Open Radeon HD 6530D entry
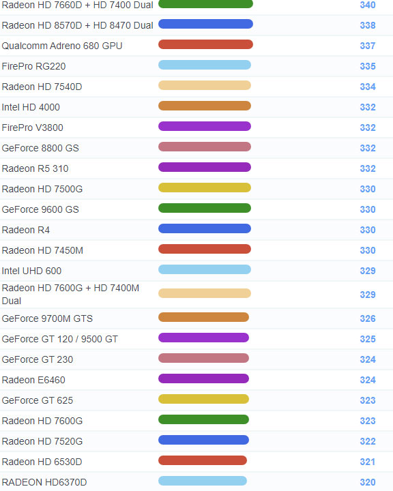The width and height of the screenshot is (393, 491). click(x=42, y=462)
